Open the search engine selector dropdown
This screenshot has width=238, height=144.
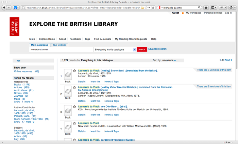(160, 7)
